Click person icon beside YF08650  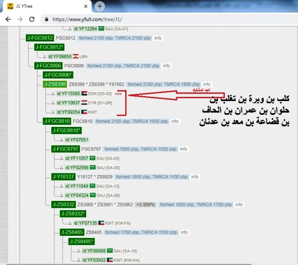point(45,56)
